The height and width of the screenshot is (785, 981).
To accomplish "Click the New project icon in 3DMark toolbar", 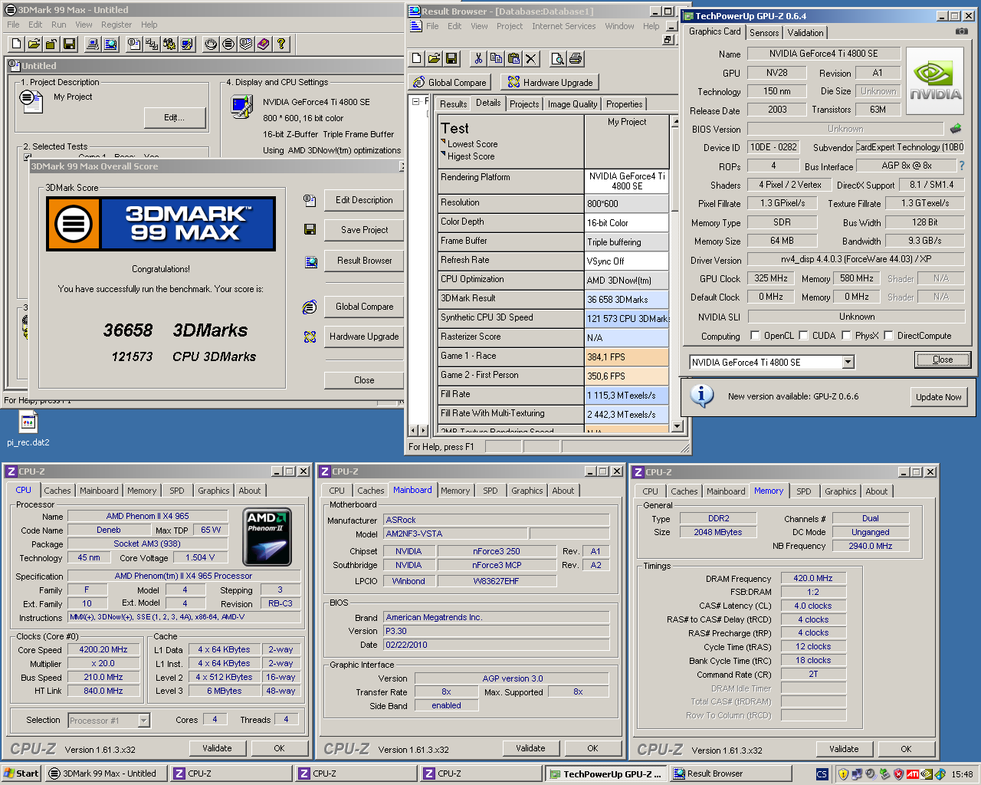I will coord(17,44).
